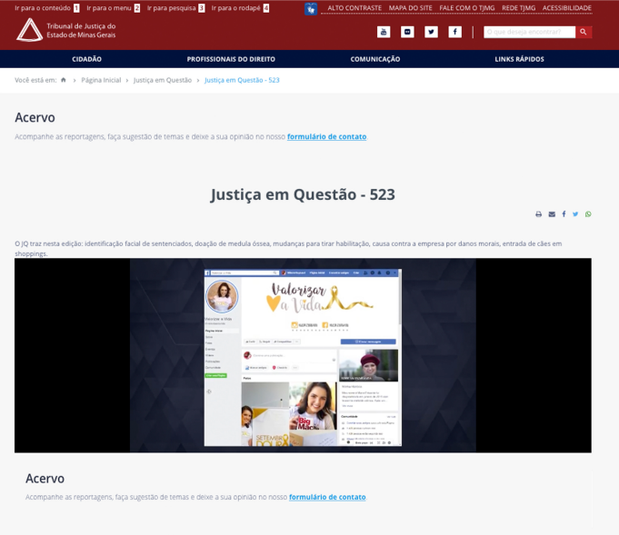Open the Comunicação navigation menu
This screenshot has height=535, width=619.
[374, 59]
